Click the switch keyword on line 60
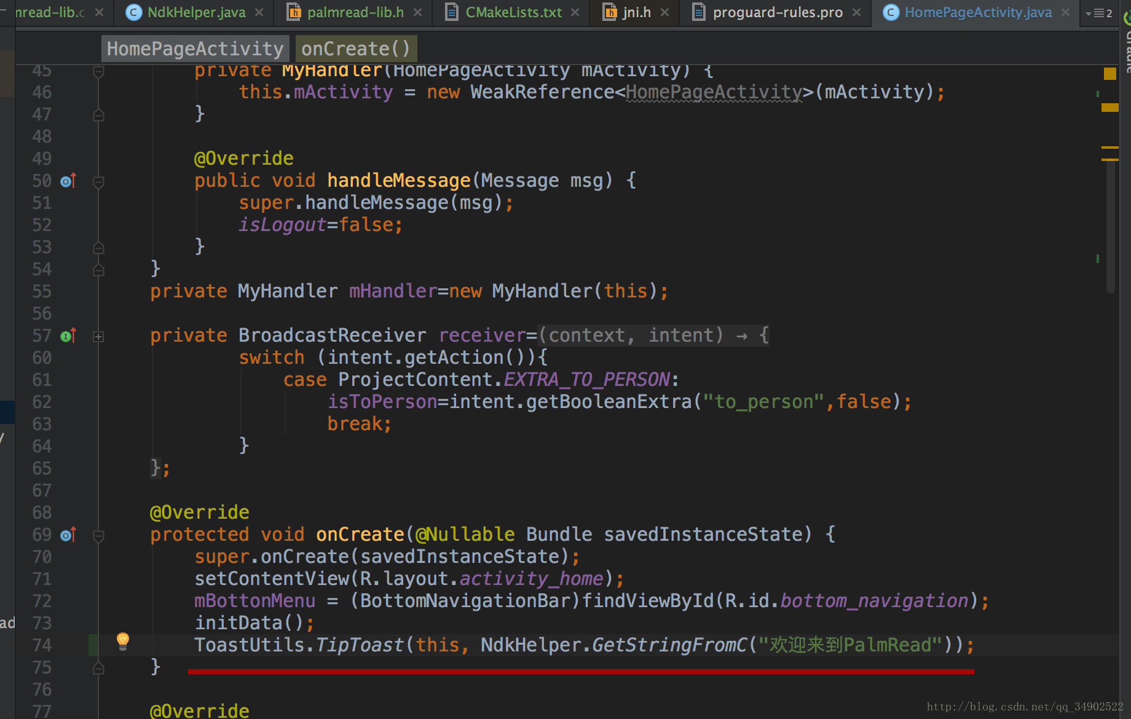This screenshot has width=1131, height=719. click(x=272, y=358)
